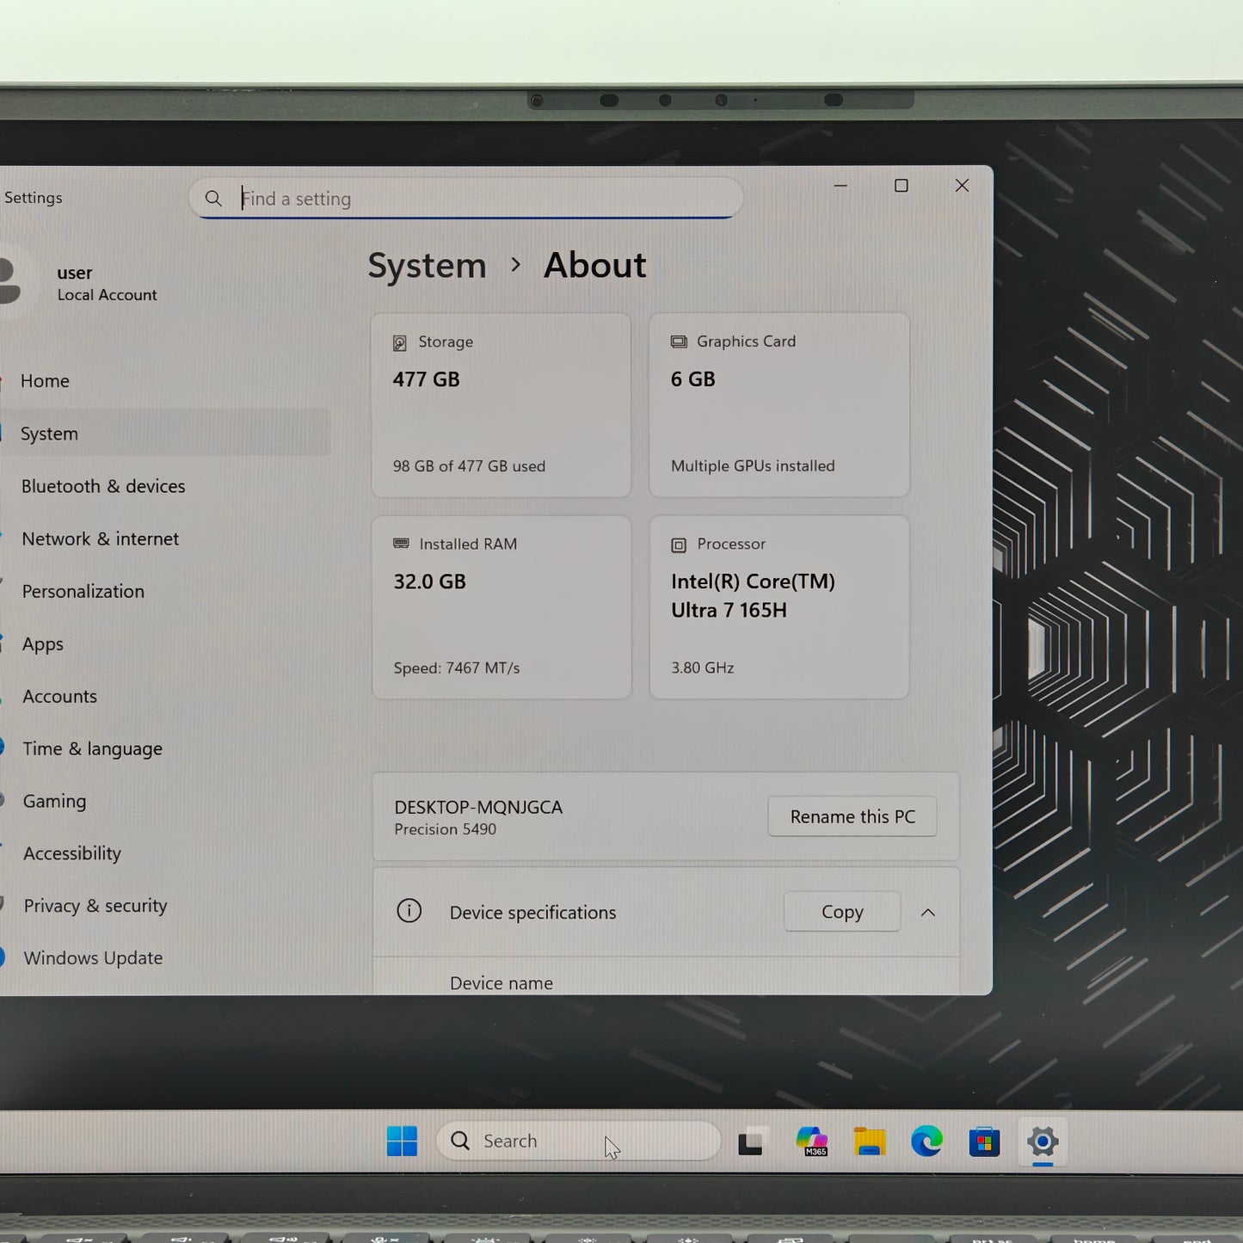
Task: Copy the device specifications
Action: pyautogui.click(x=841, y=912)
